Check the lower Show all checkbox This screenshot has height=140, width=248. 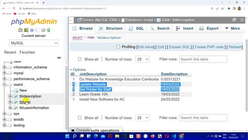(x=79, y=117)
